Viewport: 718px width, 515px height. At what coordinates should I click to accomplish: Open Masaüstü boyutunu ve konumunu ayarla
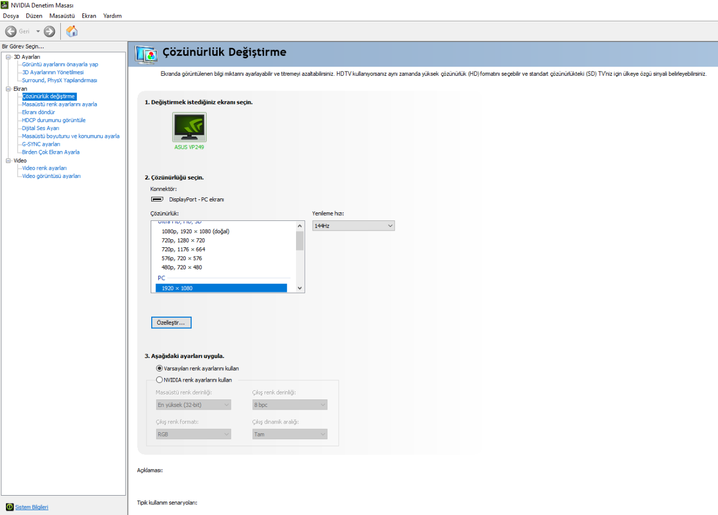click(x=71, y=136)
